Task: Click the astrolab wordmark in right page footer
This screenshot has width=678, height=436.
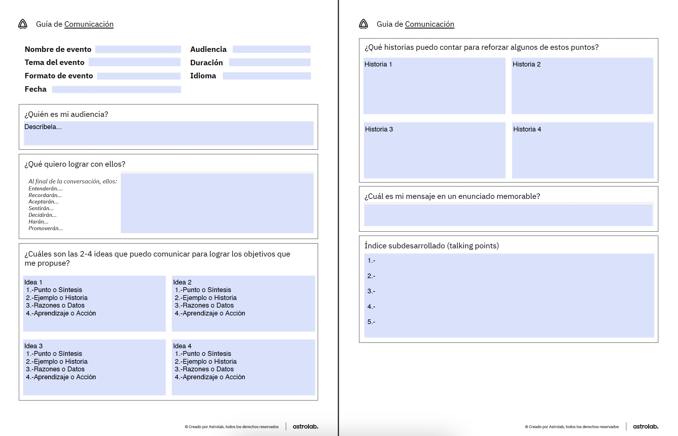Action: 645,427
